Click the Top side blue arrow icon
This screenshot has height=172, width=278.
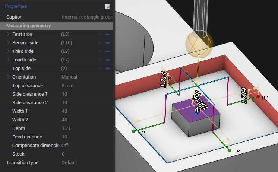pos(108,69)
